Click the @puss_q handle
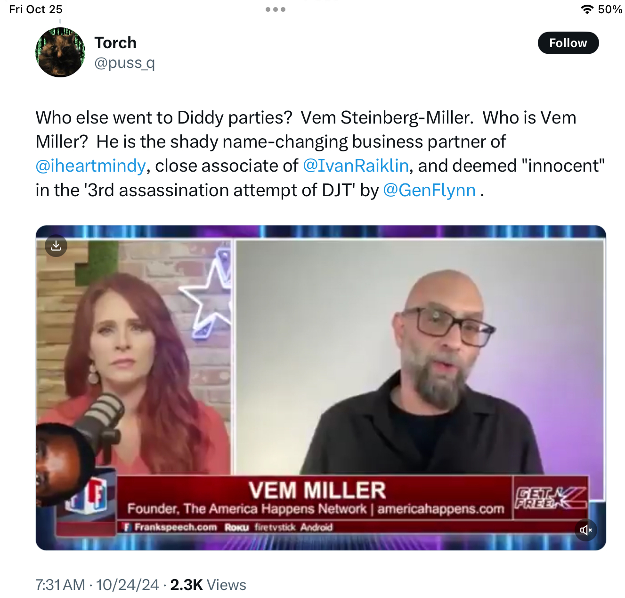The height and width of the screenshot is (598, 625). point(124,63)
